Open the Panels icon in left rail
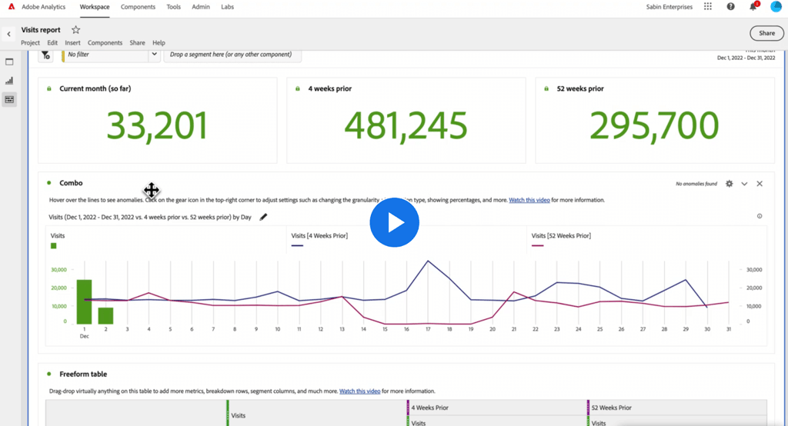Viewport: 788px width, 426px height. [9, 62]
